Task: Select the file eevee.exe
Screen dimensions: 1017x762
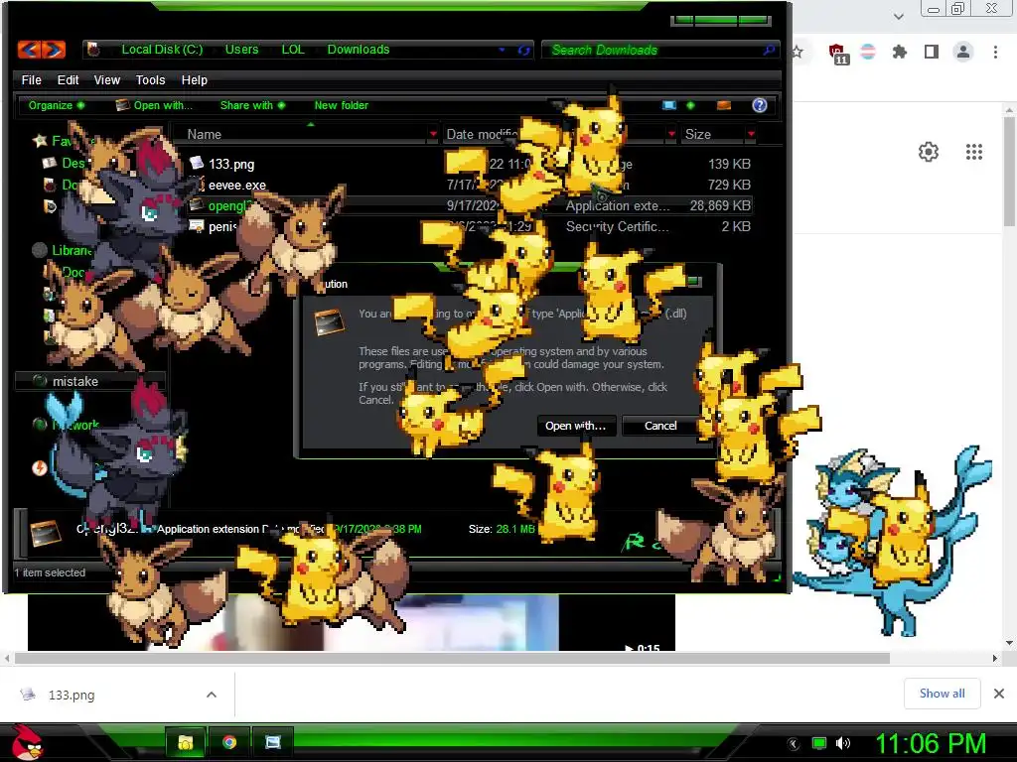Action: (236, 186)
